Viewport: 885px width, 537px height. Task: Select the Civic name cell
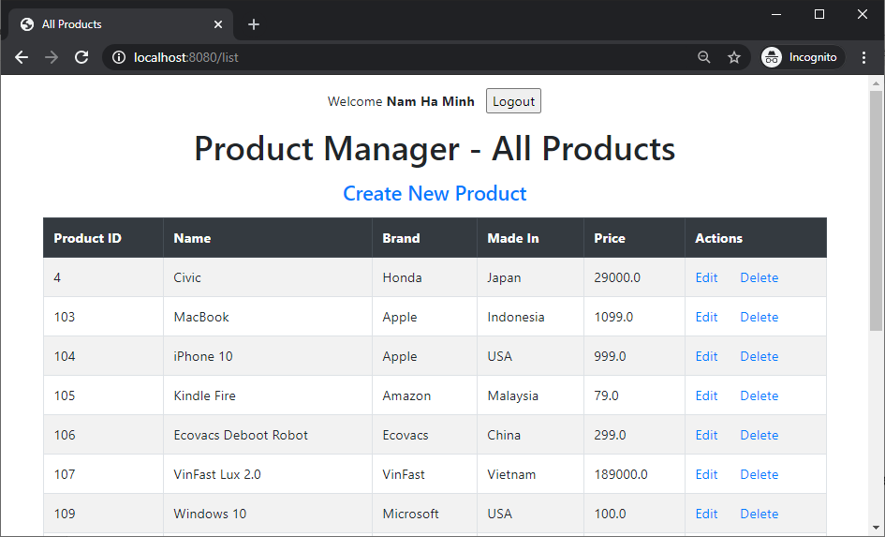(x=268, y=277)
